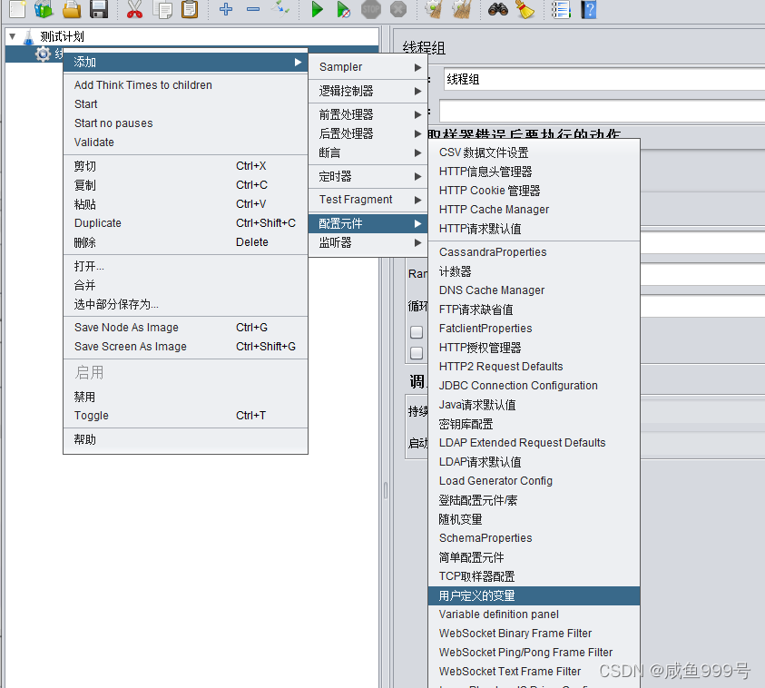
Task: Choose 帮助 in context menu
Action: click(185, 439)
